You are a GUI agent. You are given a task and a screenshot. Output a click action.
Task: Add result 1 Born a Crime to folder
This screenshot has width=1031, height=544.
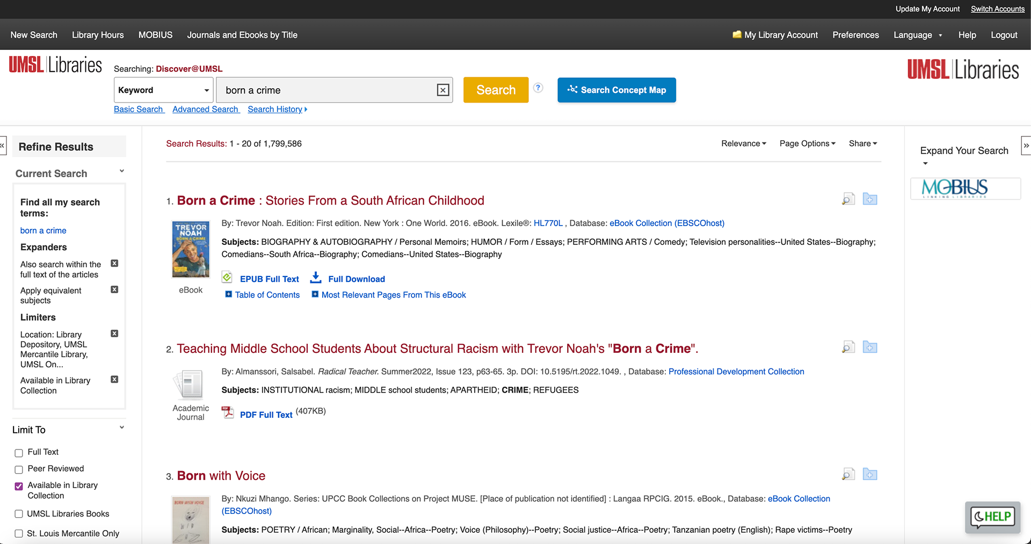click(870, 199)
